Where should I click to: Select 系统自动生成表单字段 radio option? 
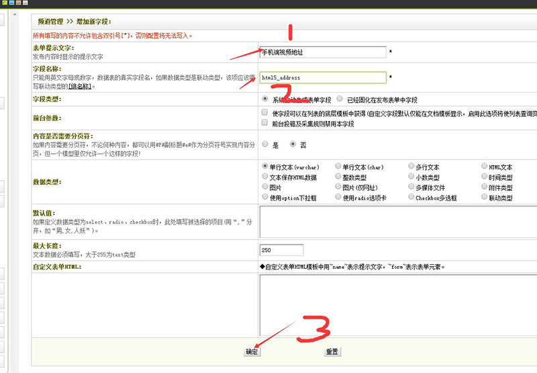(x=265, y=99)
